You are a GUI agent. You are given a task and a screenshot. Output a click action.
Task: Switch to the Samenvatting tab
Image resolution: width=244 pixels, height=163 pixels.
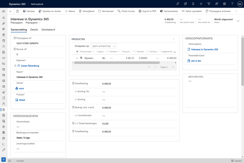pyautogui.click(x=19, y=30)
